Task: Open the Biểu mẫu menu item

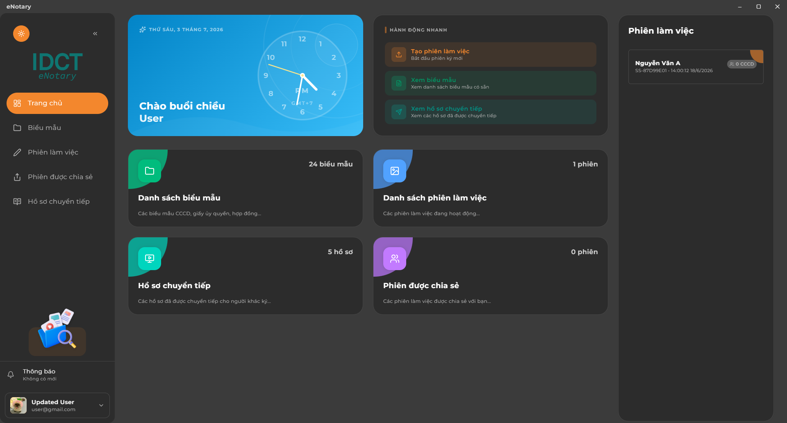Action: pos(57,128)
